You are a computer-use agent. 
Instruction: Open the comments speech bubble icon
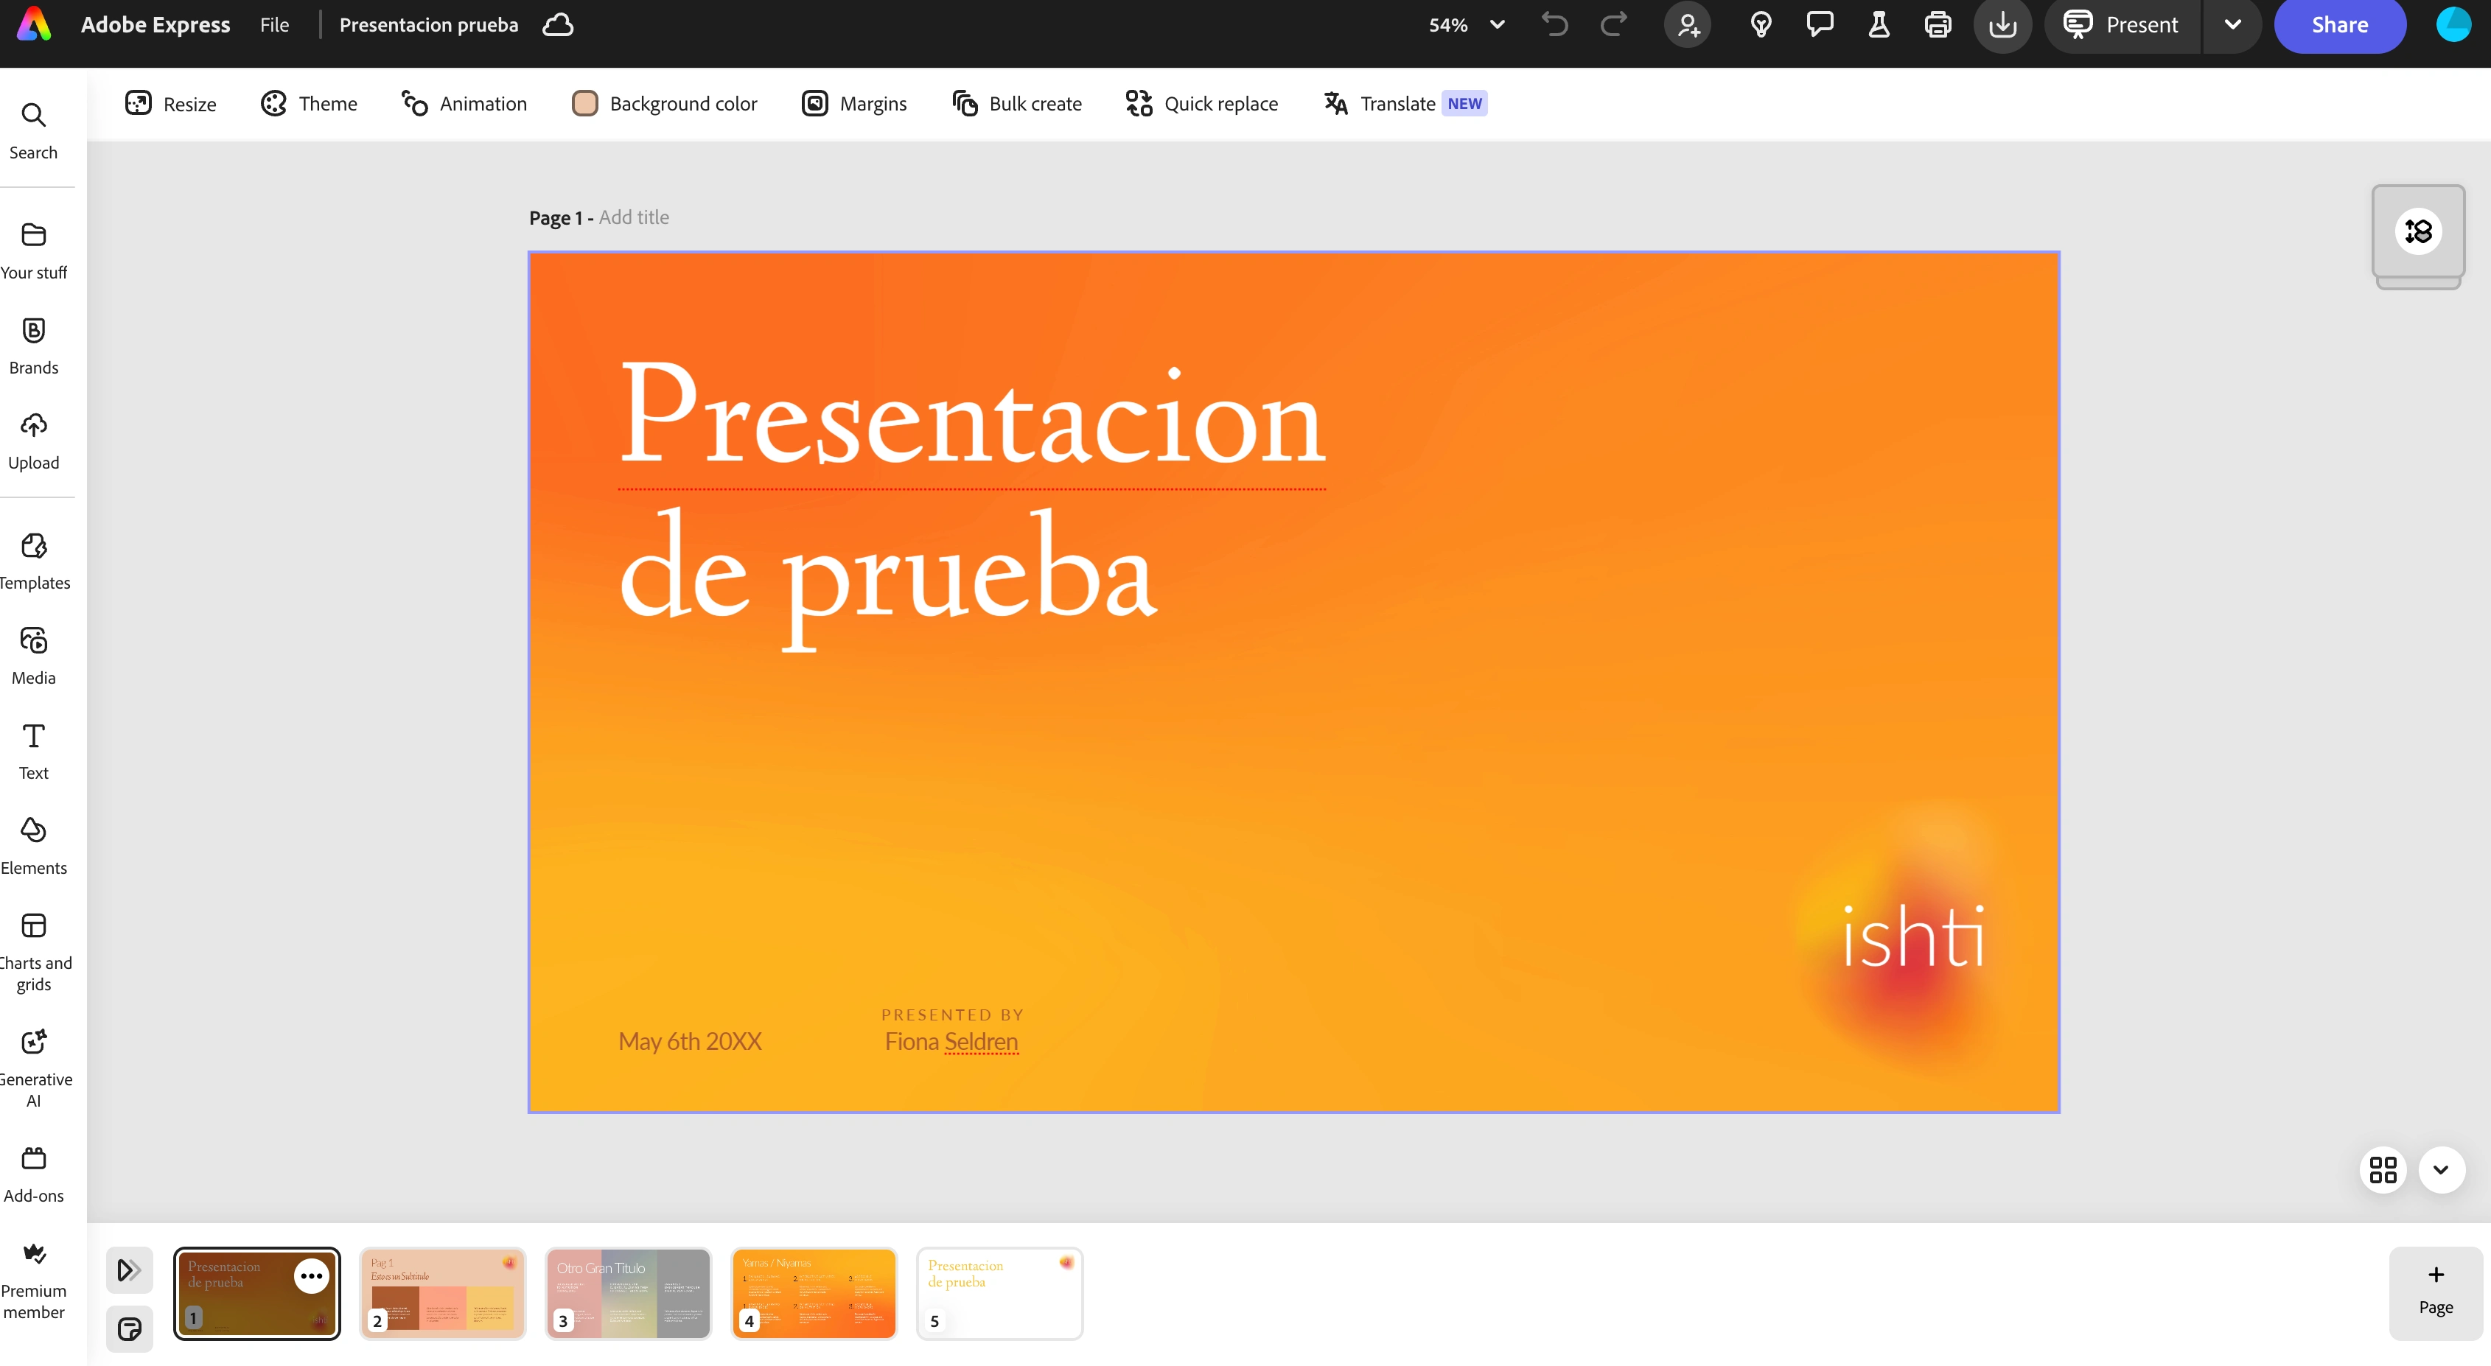pyautogui.click(x=1819, y=25)
